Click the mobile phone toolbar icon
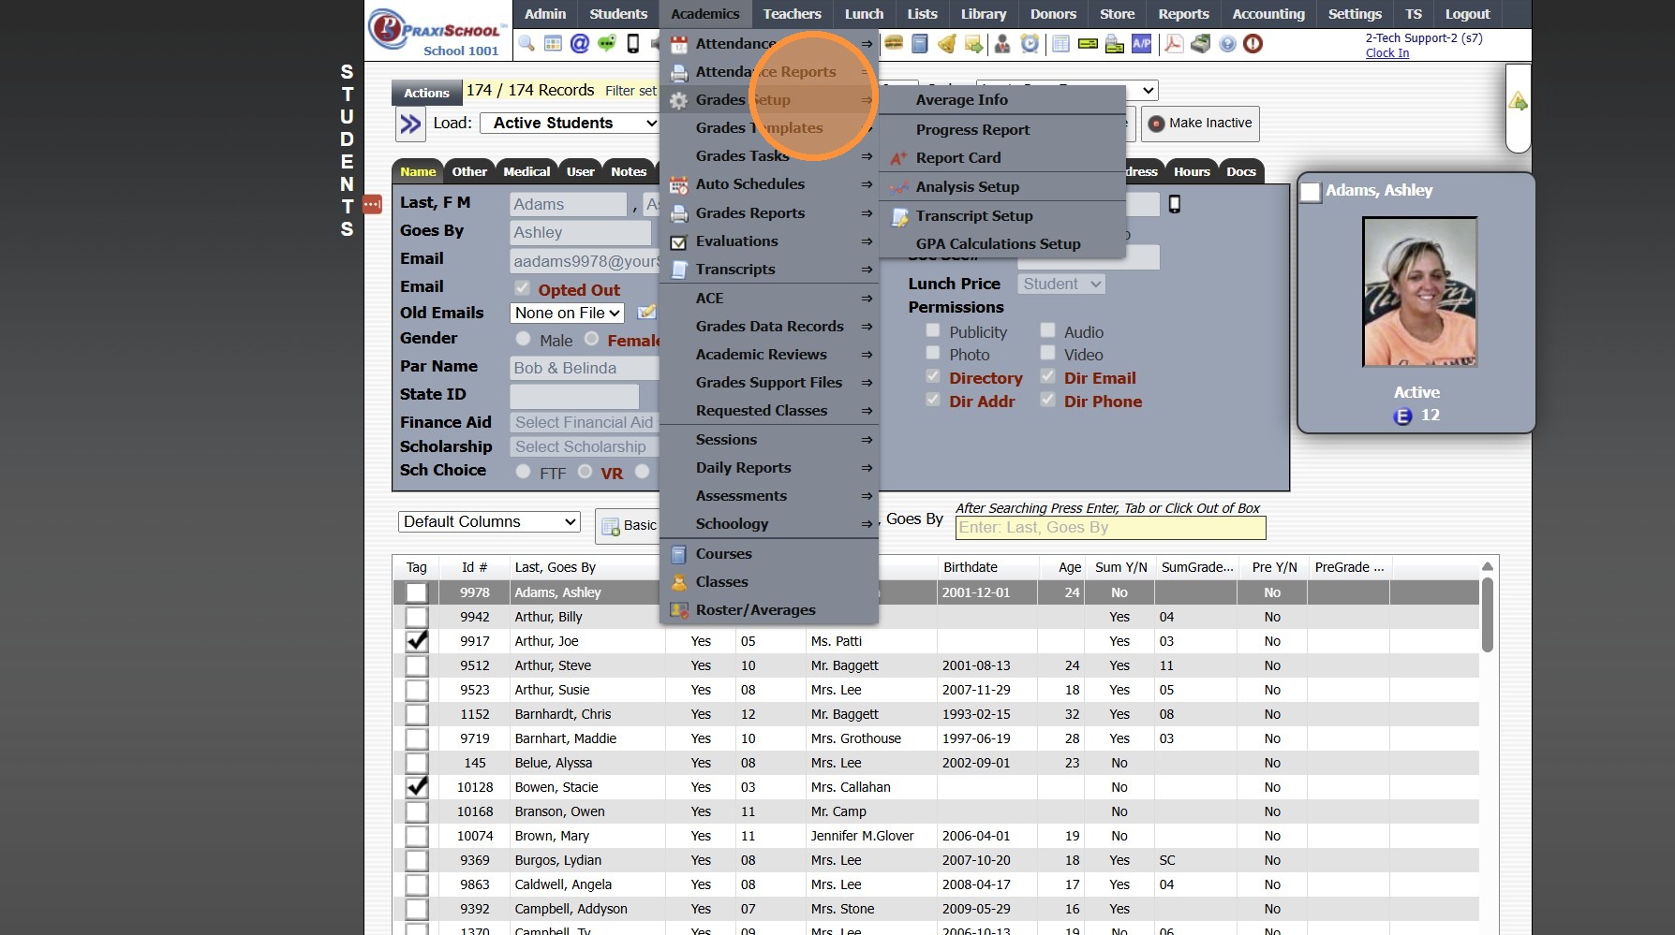 pyautogui.click(x=633, y=43)
